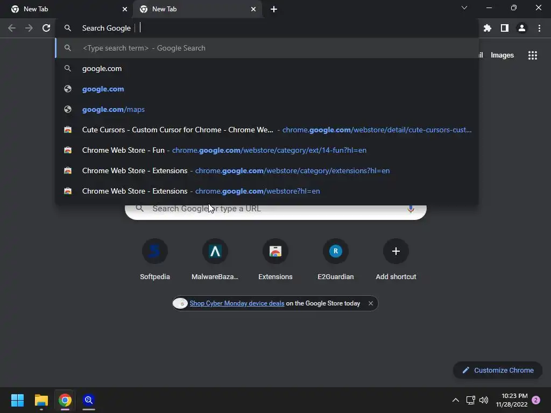Select the google.com search suggestion

[267, 68]
